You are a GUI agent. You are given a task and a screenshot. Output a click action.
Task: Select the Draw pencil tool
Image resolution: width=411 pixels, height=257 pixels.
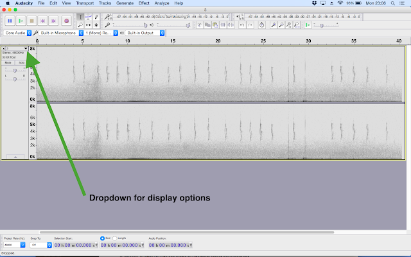(96, 17)
